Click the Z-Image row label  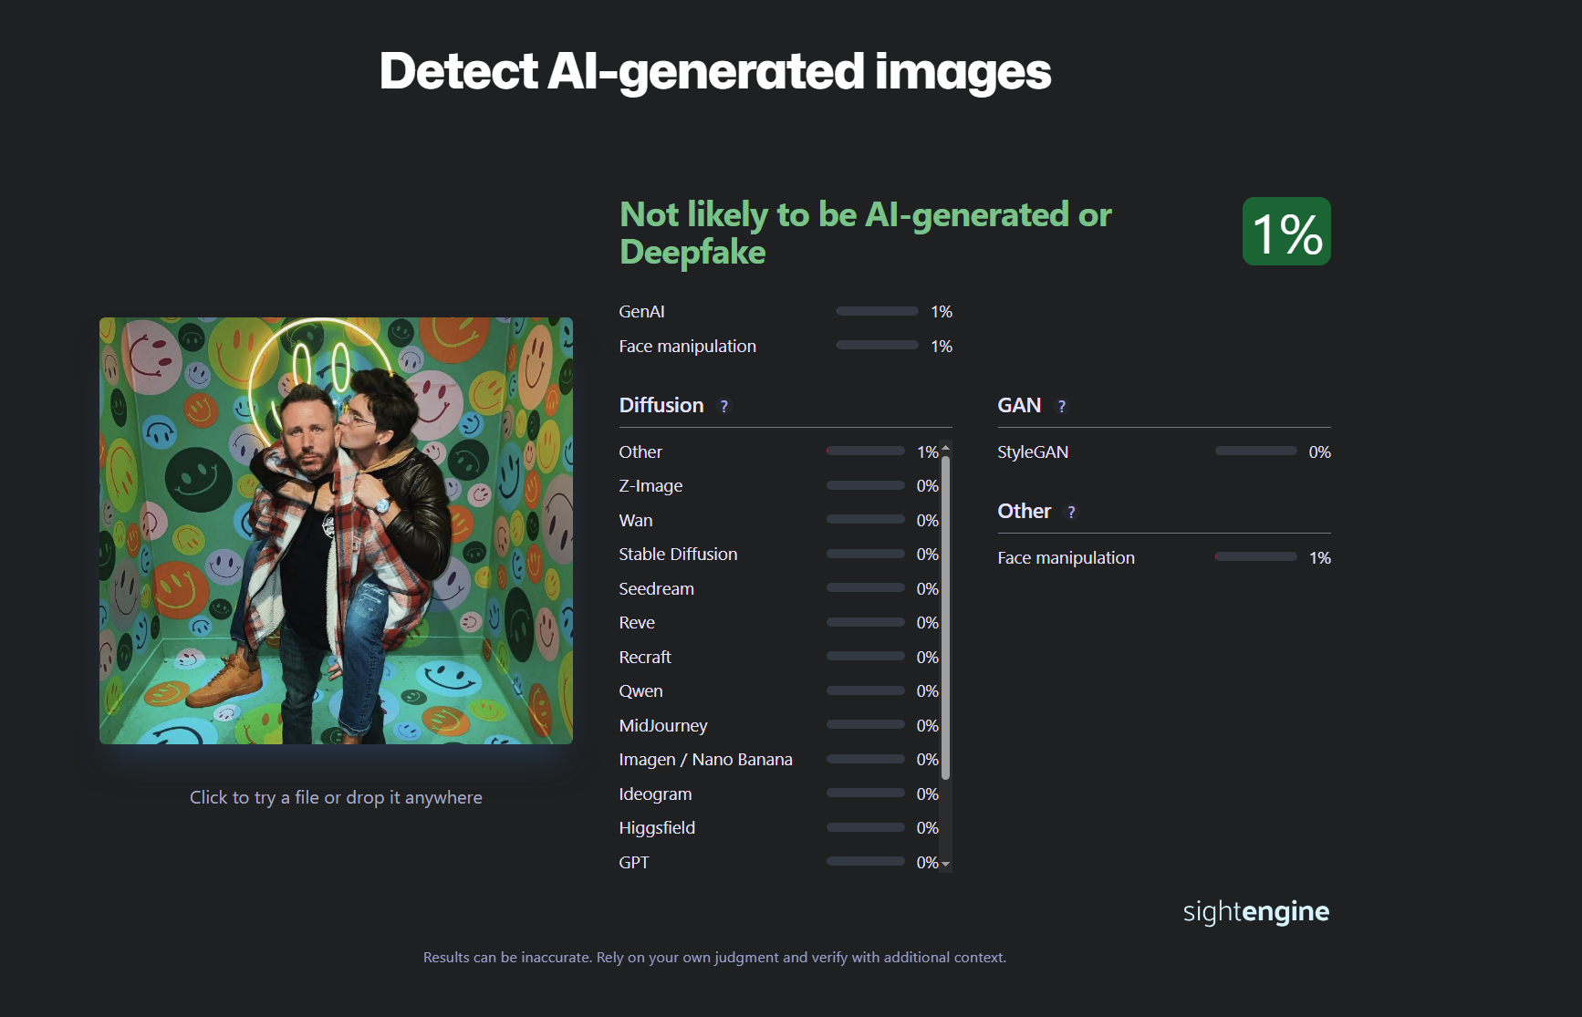pos(650,486)
